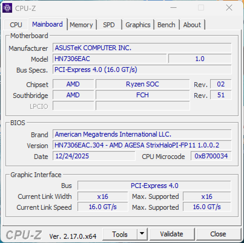Click the CPU-Z app icon in title bar

tap(7, 8)
